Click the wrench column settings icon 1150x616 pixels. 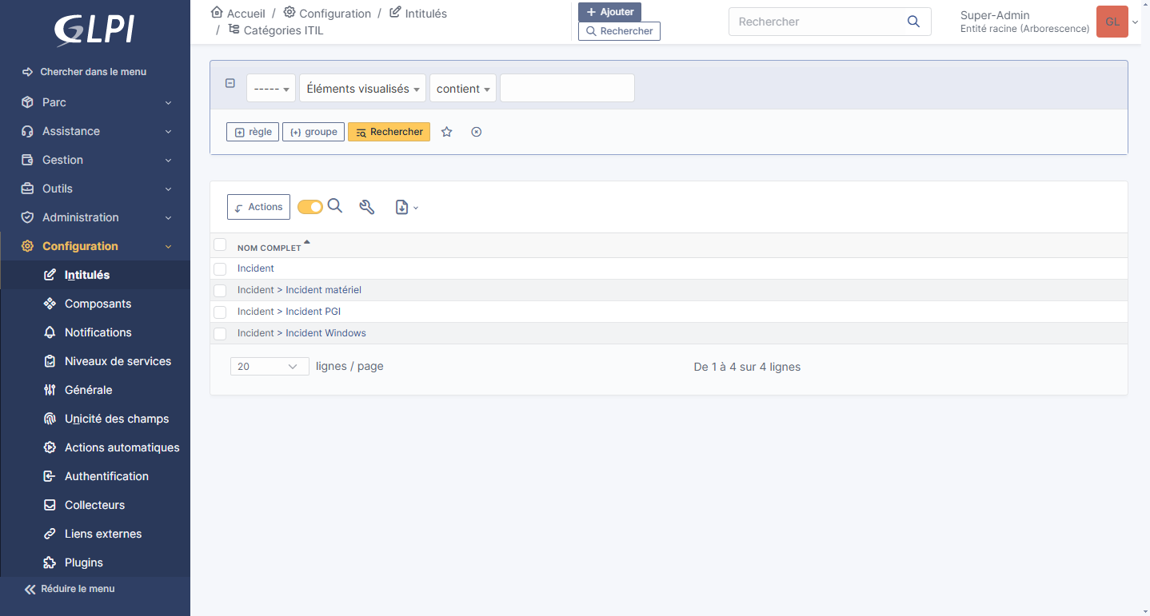pos(367,207)
